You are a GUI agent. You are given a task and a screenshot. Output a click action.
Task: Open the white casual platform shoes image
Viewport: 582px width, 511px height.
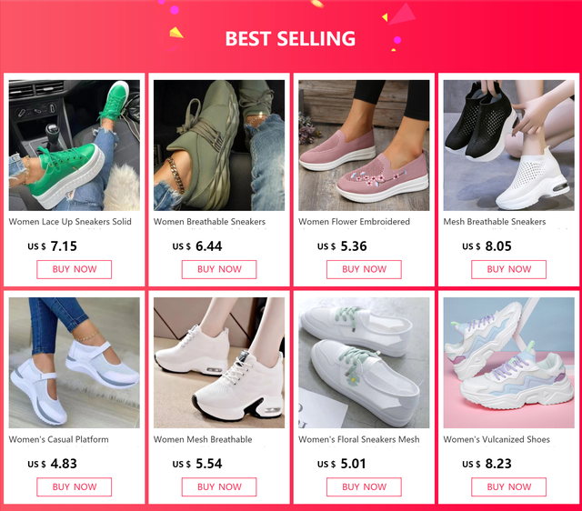point(75,363)
